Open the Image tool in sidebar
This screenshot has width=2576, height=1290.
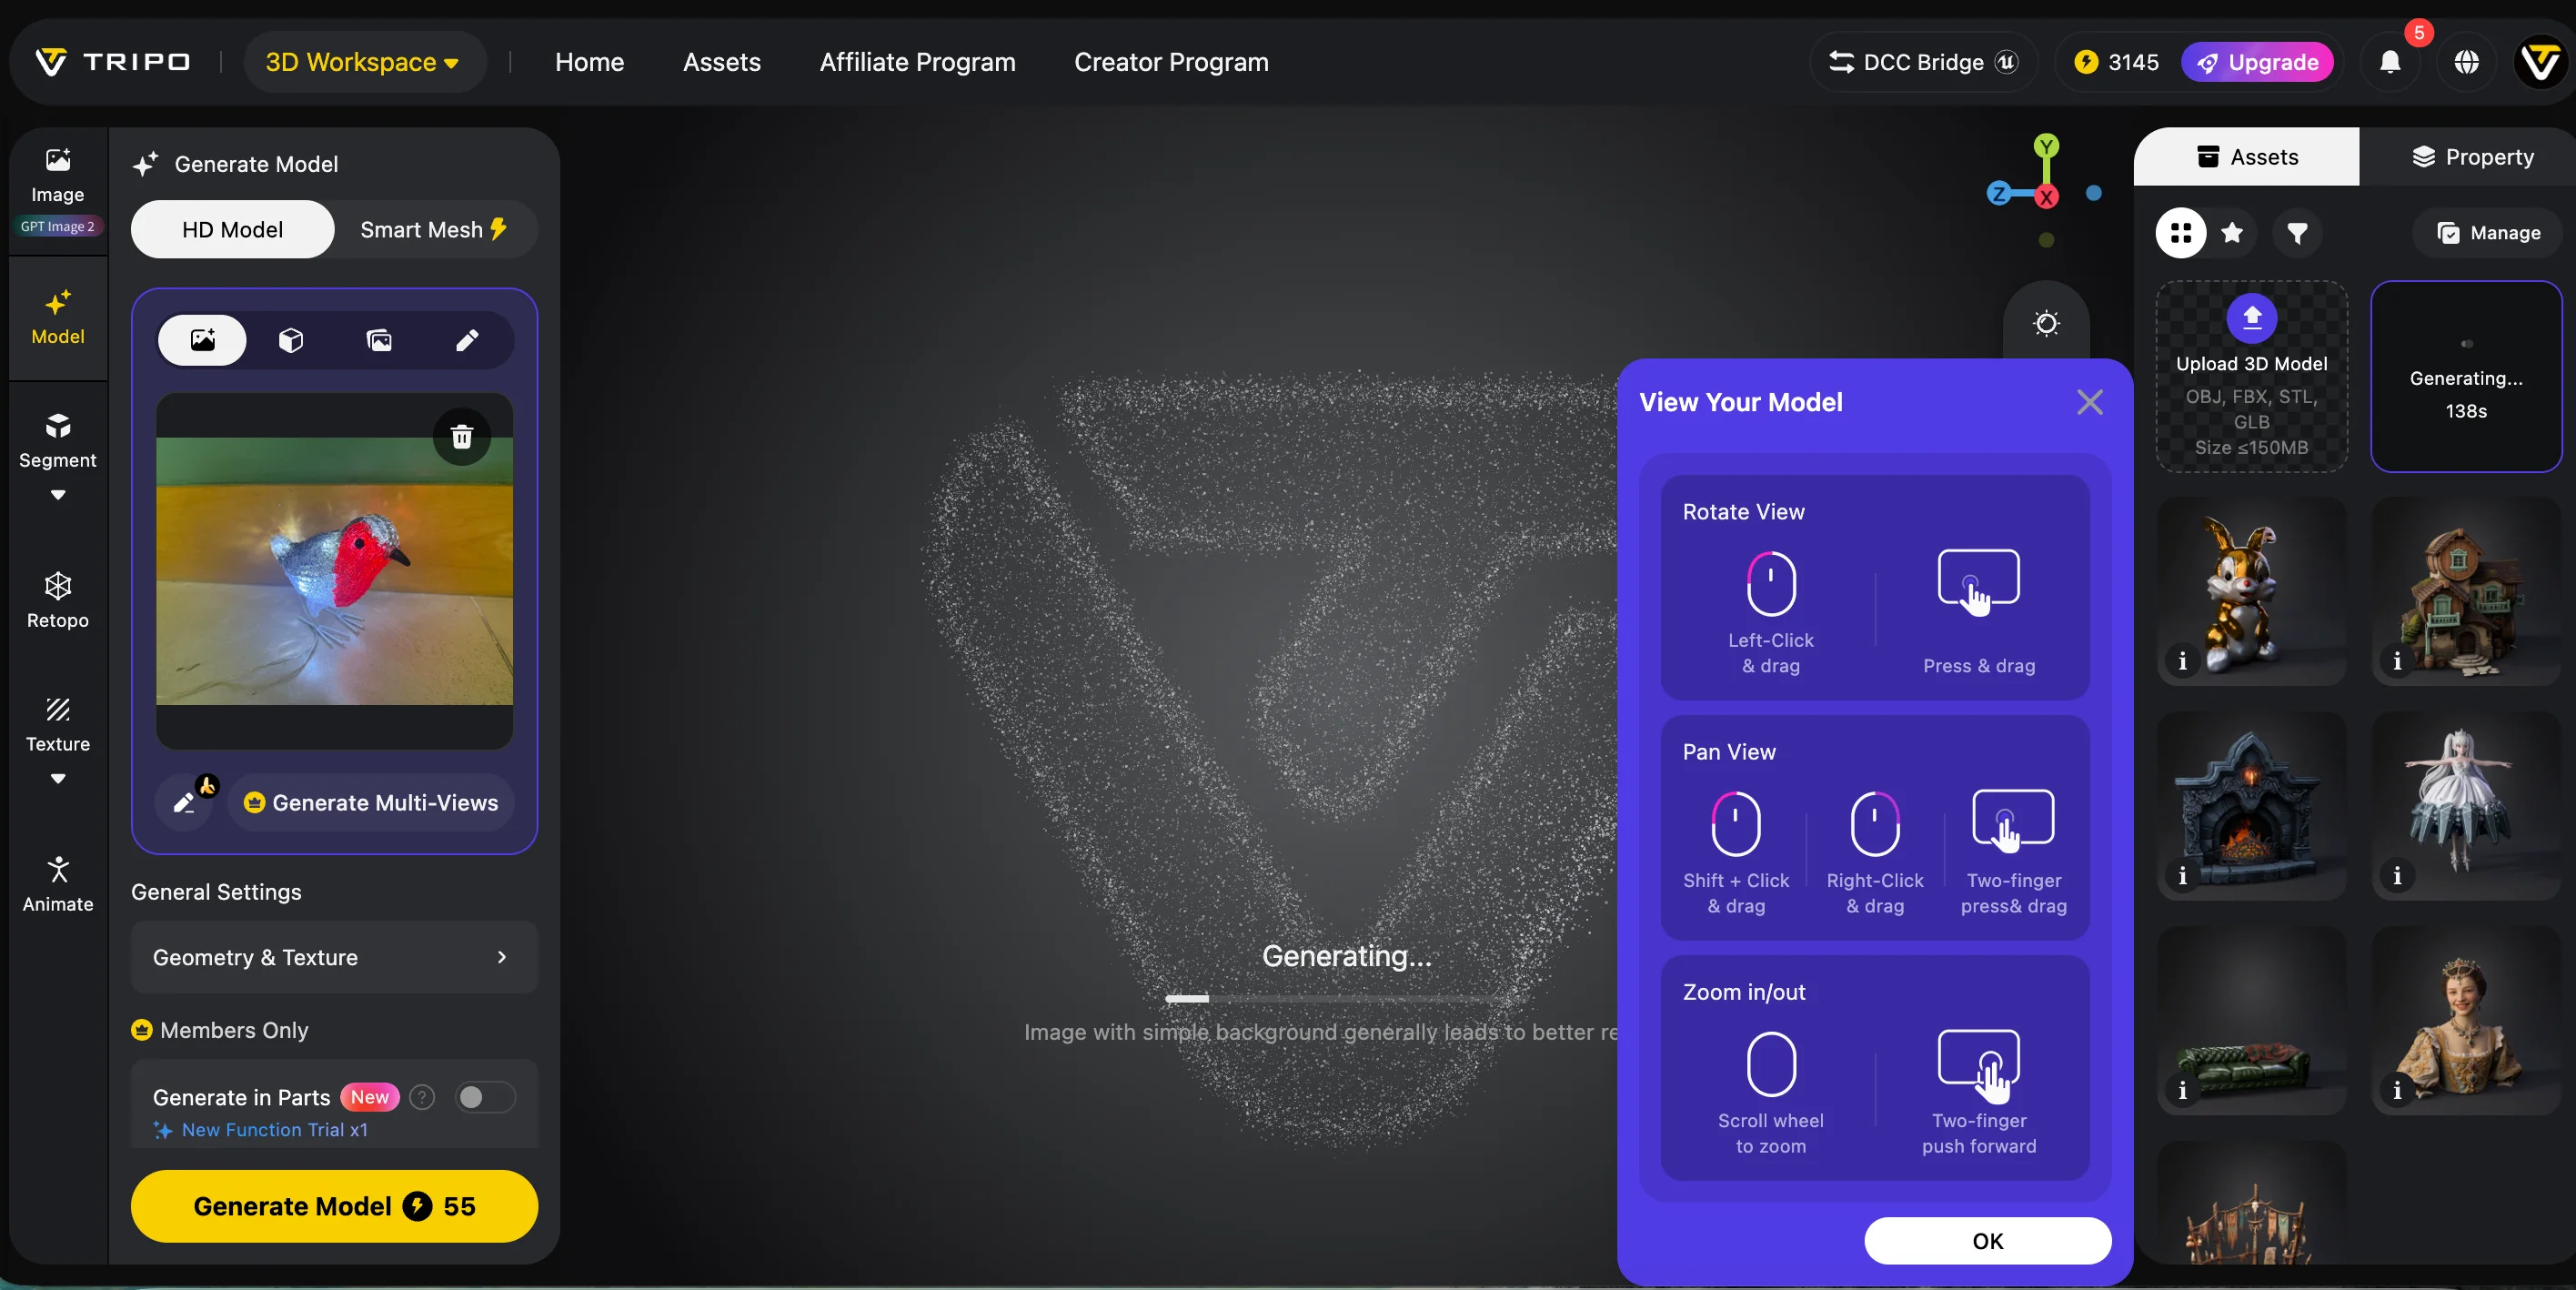[x=58, y=175]
